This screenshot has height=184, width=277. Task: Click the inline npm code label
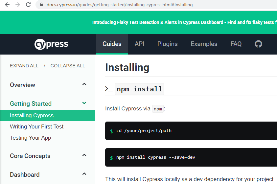pyautogui.click(x=158, y=109)
